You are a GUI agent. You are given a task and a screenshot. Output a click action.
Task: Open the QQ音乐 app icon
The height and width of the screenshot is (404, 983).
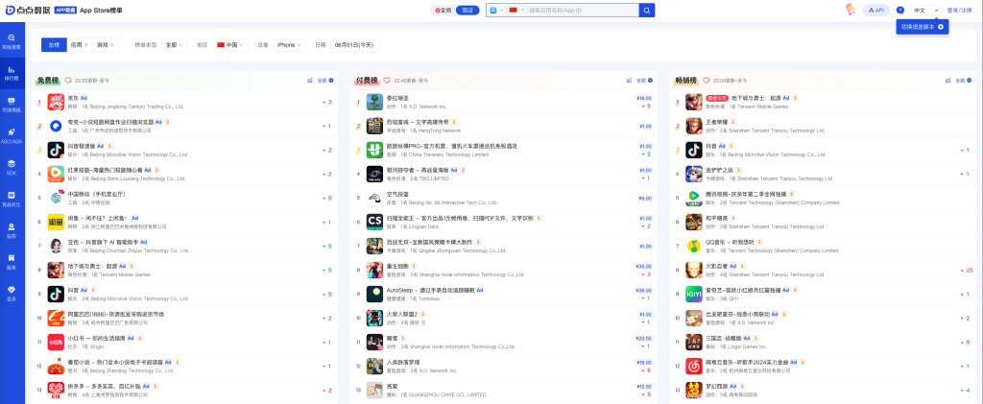click(694, 246)
